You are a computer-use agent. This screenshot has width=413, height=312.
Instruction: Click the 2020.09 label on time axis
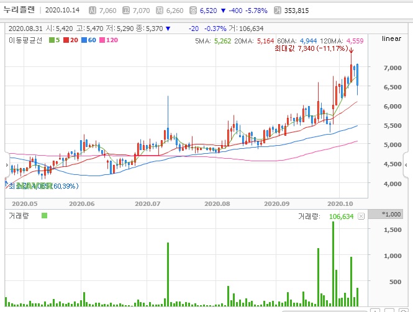[277, 204]
